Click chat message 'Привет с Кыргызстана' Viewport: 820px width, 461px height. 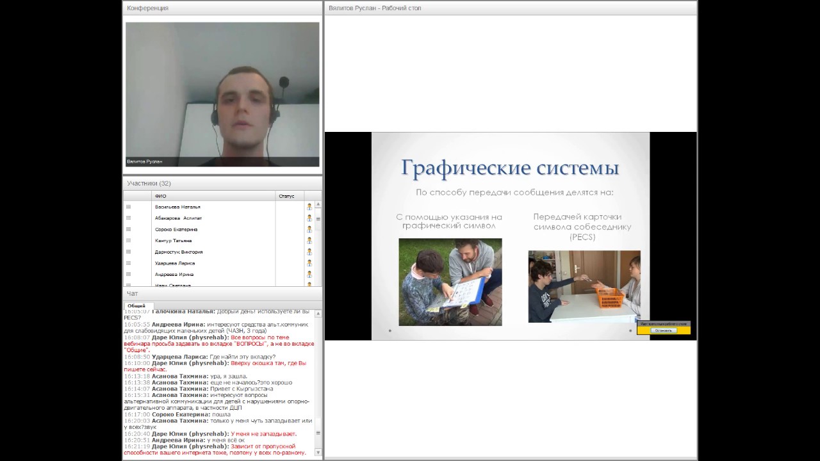click(x=242, y=389)
